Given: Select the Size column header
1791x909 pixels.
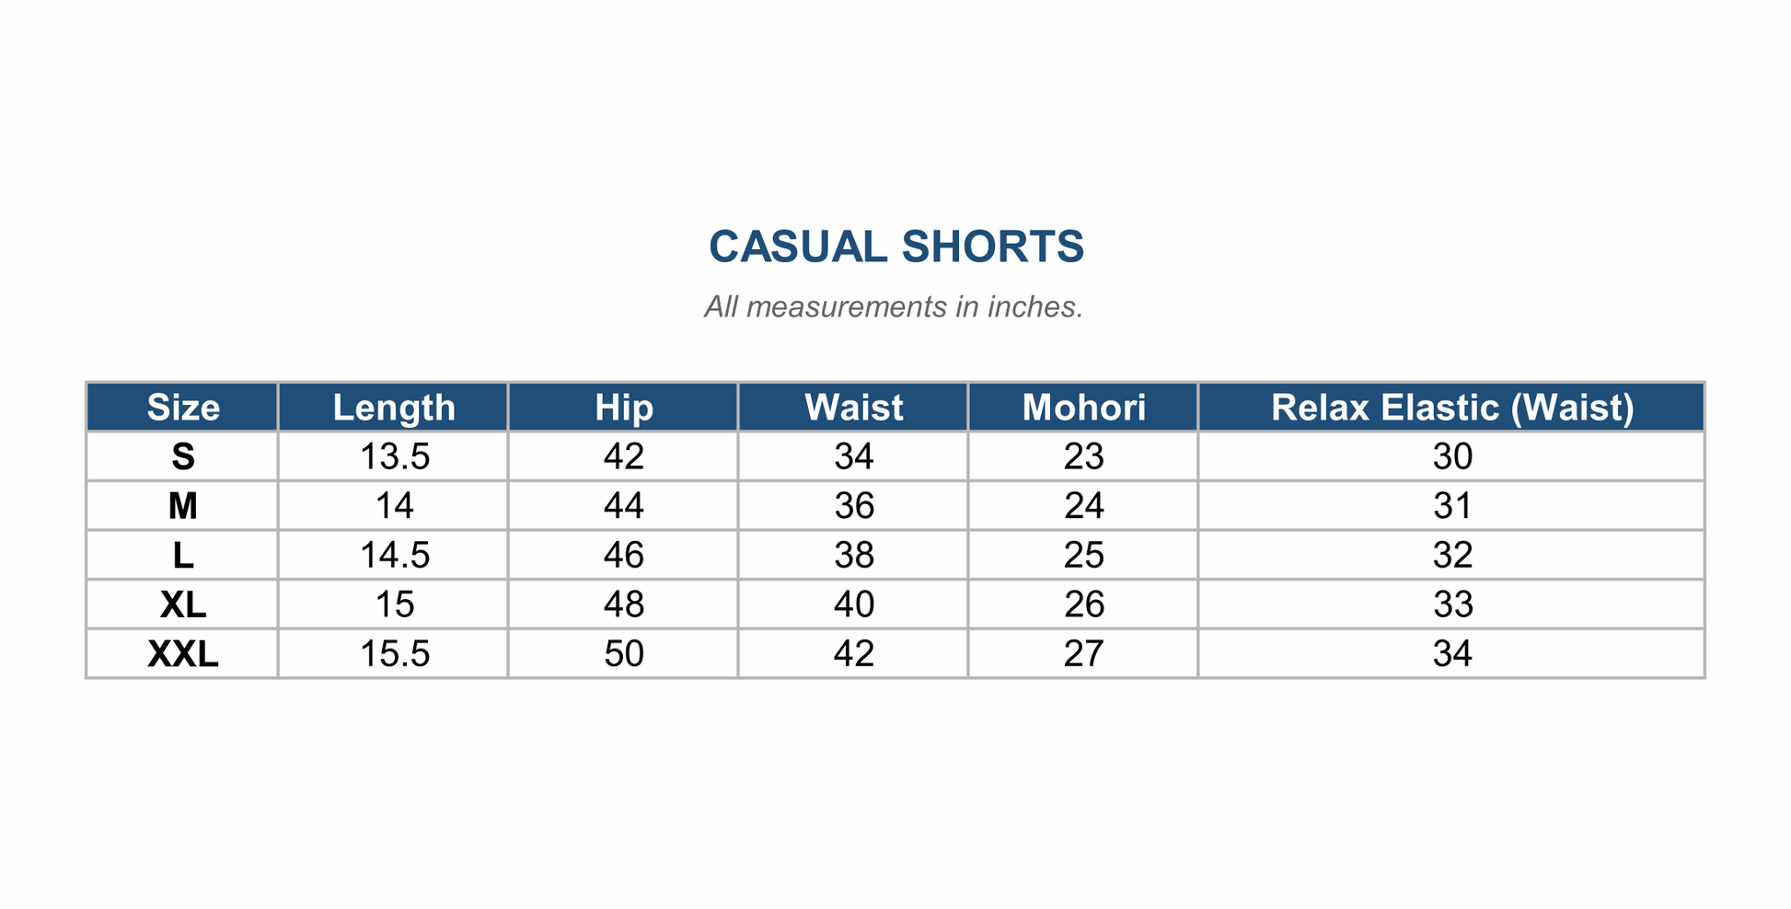Looking at the screenshot, I should tap(183, 407).
